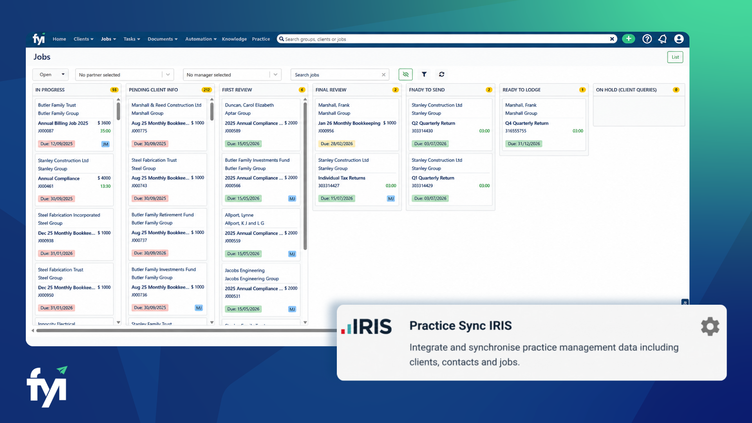Click the MJ badge on job J000736 card

click(x=199, y=308)
